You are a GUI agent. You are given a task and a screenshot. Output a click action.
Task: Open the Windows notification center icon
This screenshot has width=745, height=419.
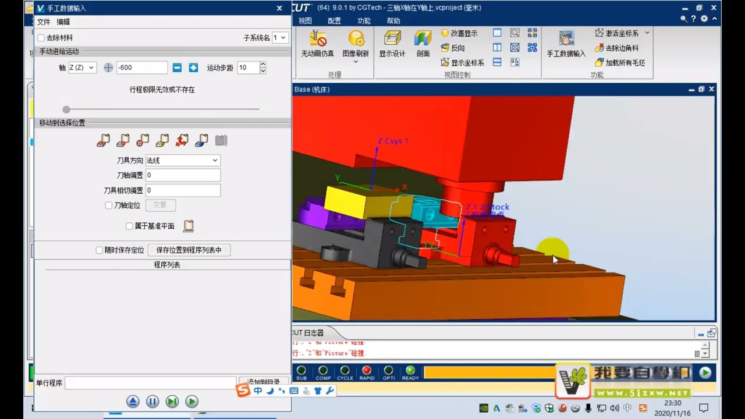coord(703,408)
